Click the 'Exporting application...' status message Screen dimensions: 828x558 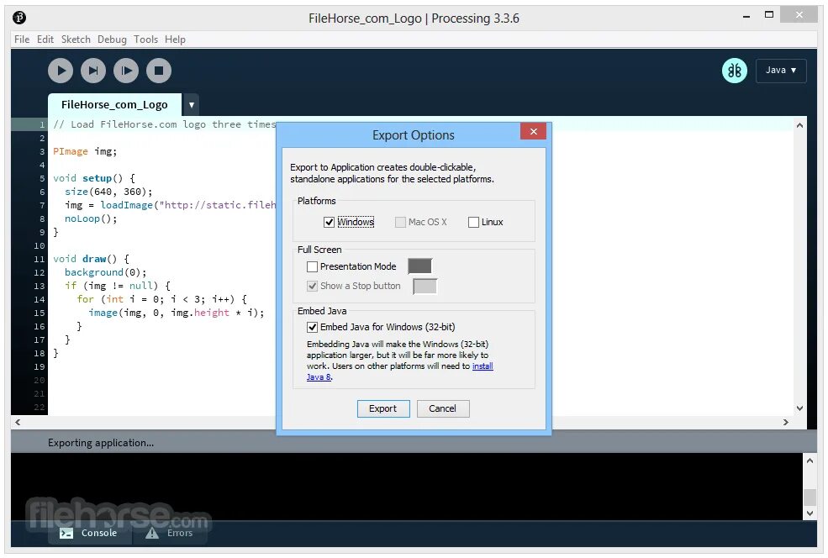[x=101, y=443]
